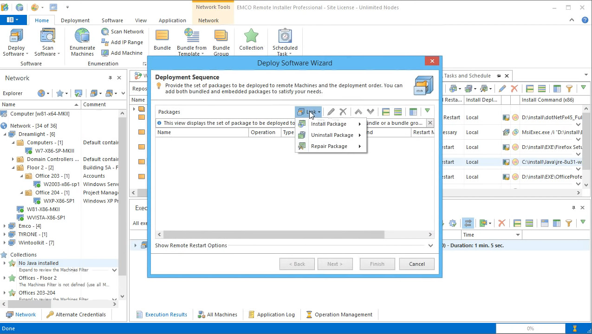The width and height of the screenshot is (592, 334).
Task: Click the delete X icon in Packages toolbar
Action: (x=343, y=112)
